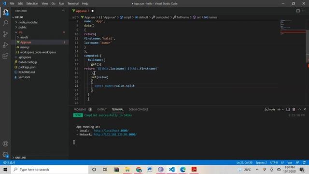Screen dimensions: 309x174
Task: Open the Source Control view
Action: (x=5, y=34)
